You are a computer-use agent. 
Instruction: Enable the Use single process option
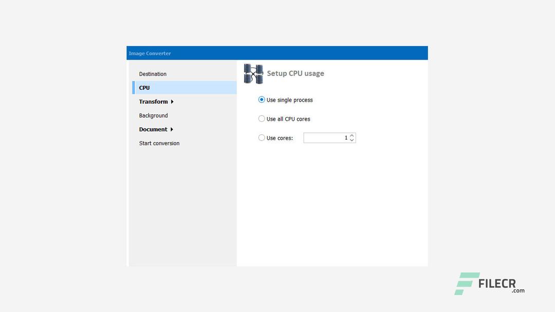(x=262, y=100)
